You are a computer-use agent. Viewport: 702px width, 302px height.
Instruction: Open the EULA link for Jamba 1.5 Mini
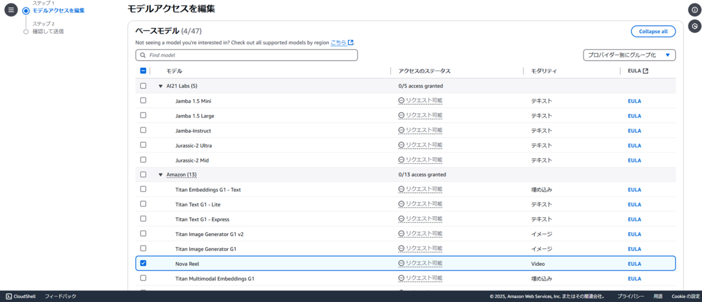[x=634, y=101]
